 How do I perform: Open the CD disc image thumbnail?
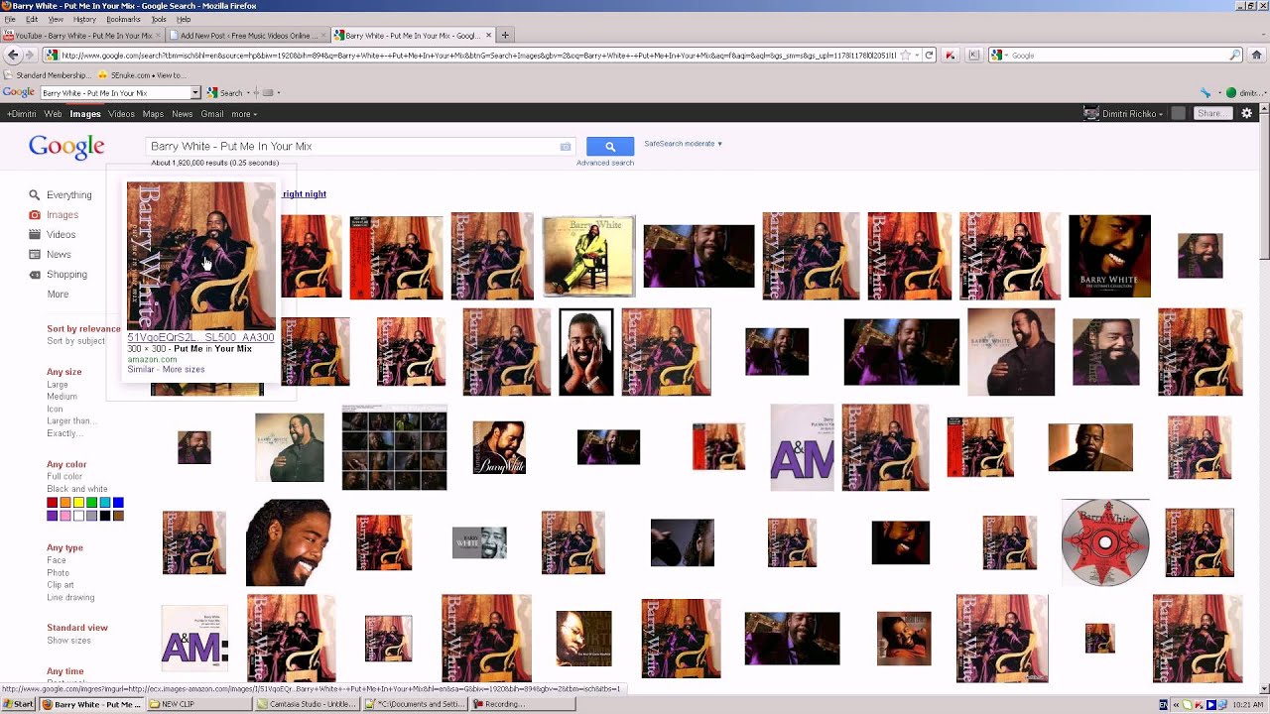1105,542
